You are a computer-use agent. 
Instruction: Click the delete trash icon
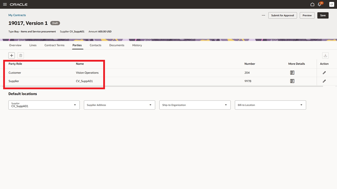[x=21, y=56]
